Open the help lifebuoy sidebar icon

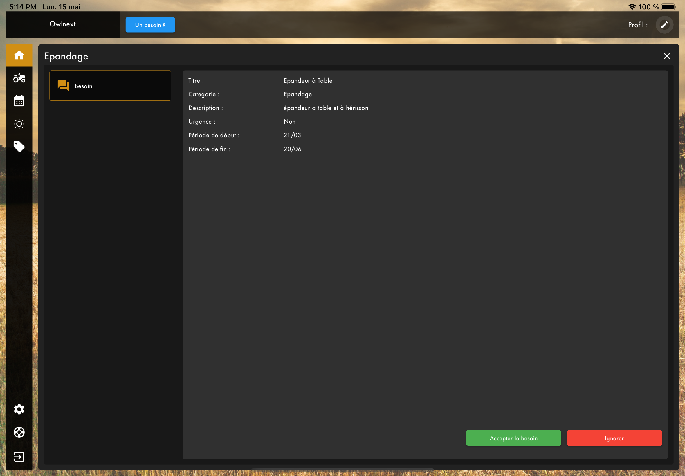click(x=19, y=432)
